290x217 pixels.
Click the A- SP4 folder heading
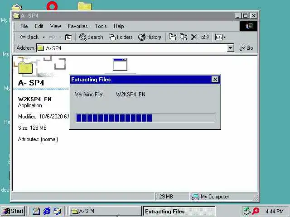31,83
